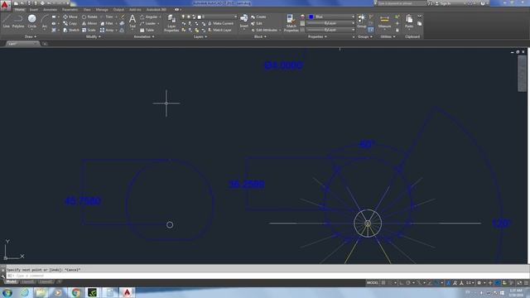Switch to the Annotate ribbon tab

(x=50, y=10)
